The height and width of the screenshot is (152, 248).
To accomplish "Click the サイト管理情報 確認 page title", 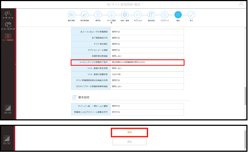I will tap(126, 5).
